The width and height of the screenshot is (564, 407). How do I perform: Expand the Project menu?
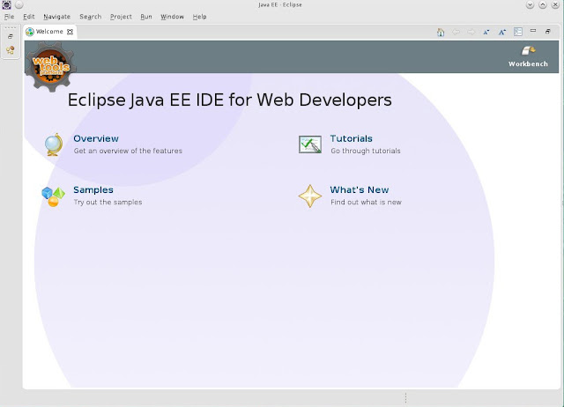pos(121,17)
